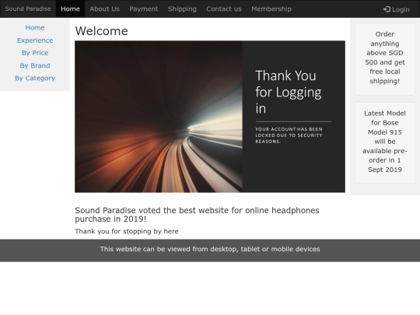Browse headphones By Category
Image resolution: width=420 pixels, height=315 pixels.
click(35, 79)
